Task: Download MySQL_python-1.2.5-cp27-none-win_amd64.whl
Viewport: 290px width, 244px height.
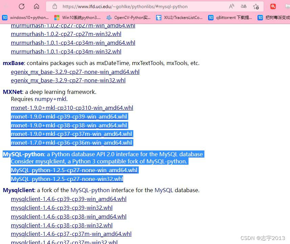Action: [74, 170]
